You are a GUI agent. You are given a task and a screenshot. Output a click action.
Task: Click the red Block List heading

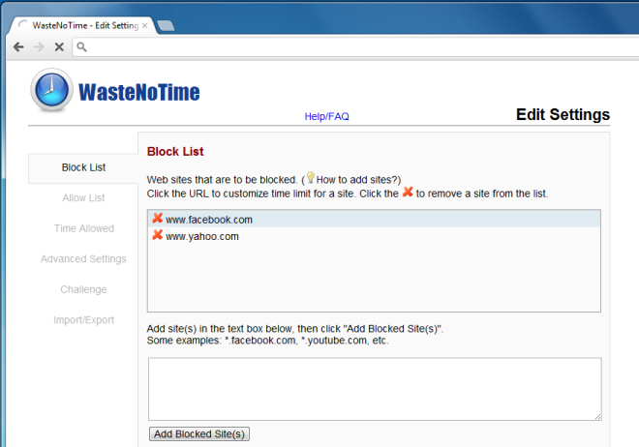click(x=175, y=152)
